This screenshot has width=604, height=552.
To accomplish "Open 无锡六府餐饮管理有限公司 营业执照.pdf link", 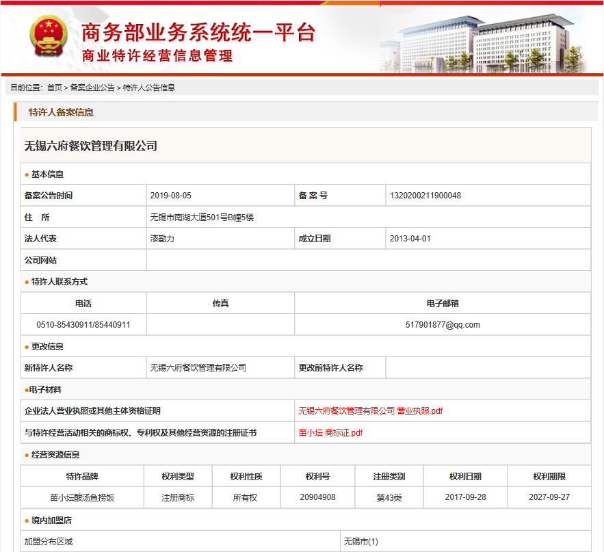I will [370, 411].
